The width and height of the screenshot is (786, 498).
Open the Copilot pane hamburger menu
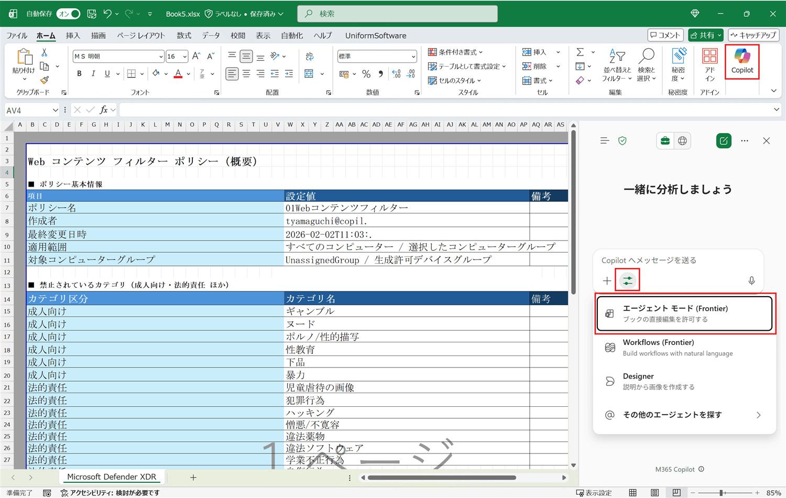click(x=605, y=140)
